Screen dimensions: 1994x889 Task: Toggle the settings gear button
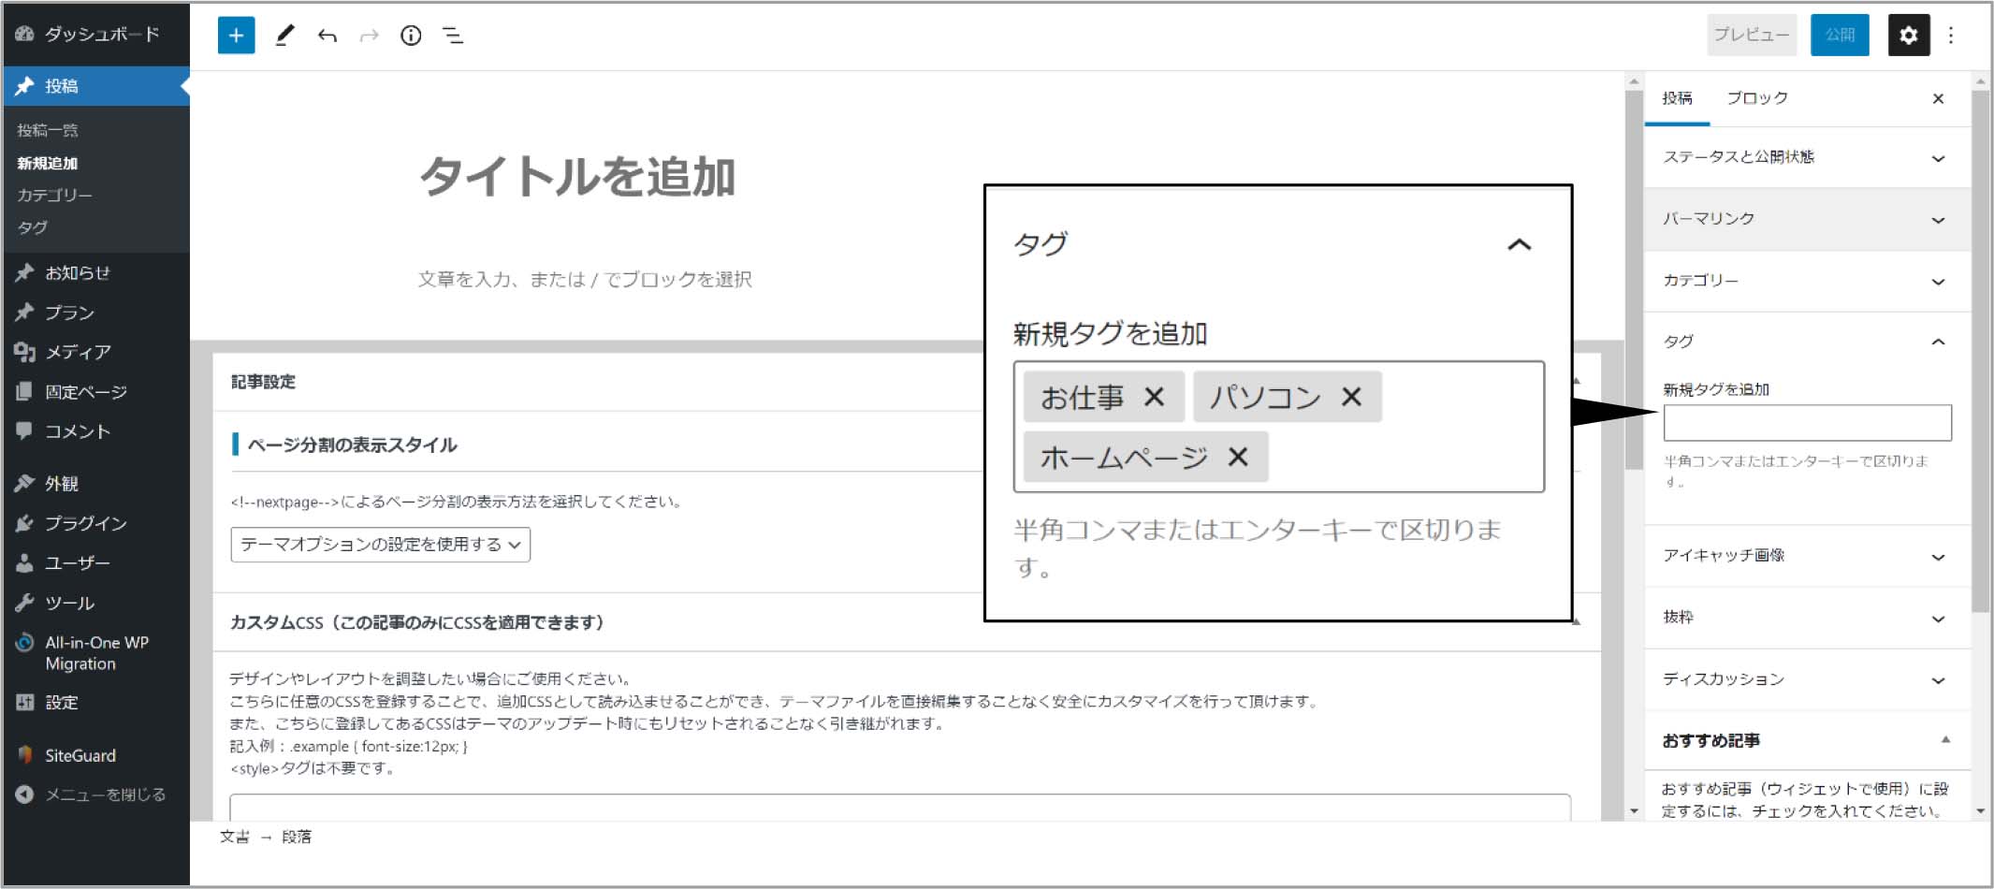point(1908,36)
